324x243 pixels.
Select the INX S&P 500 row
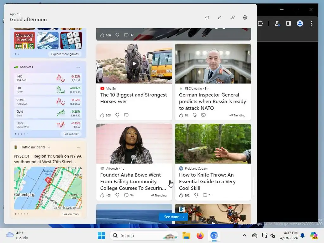point(48,78)
